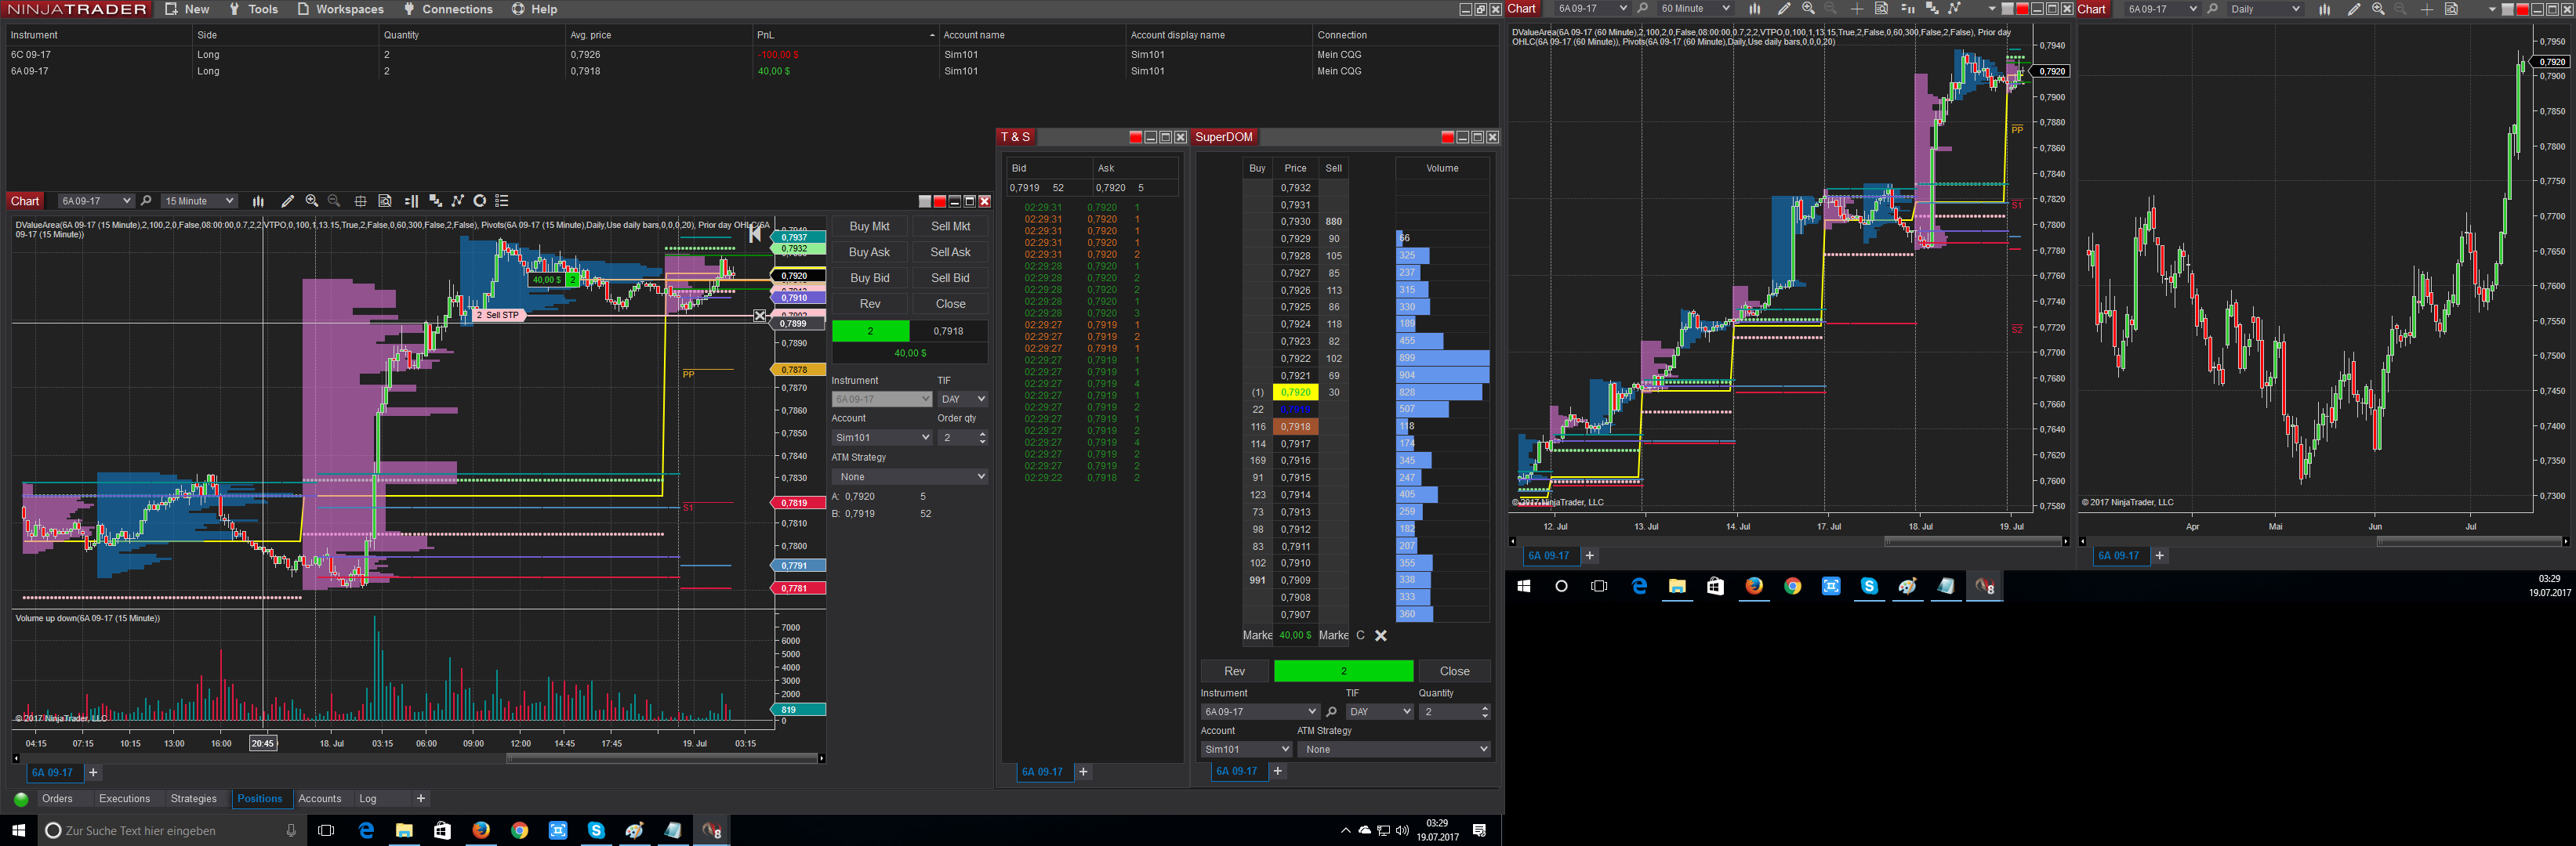Add new tab next to 6A 09-17 in SuperDOM

click(1277, 771)
